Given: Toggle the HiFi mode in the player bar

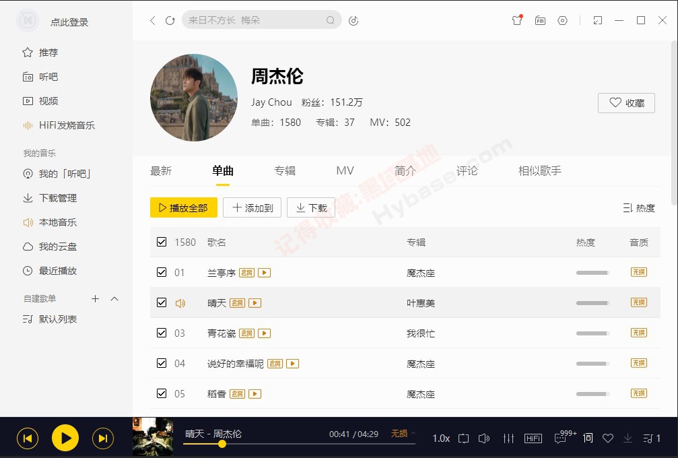Looking at the screenshot, I should coord(533,438).
